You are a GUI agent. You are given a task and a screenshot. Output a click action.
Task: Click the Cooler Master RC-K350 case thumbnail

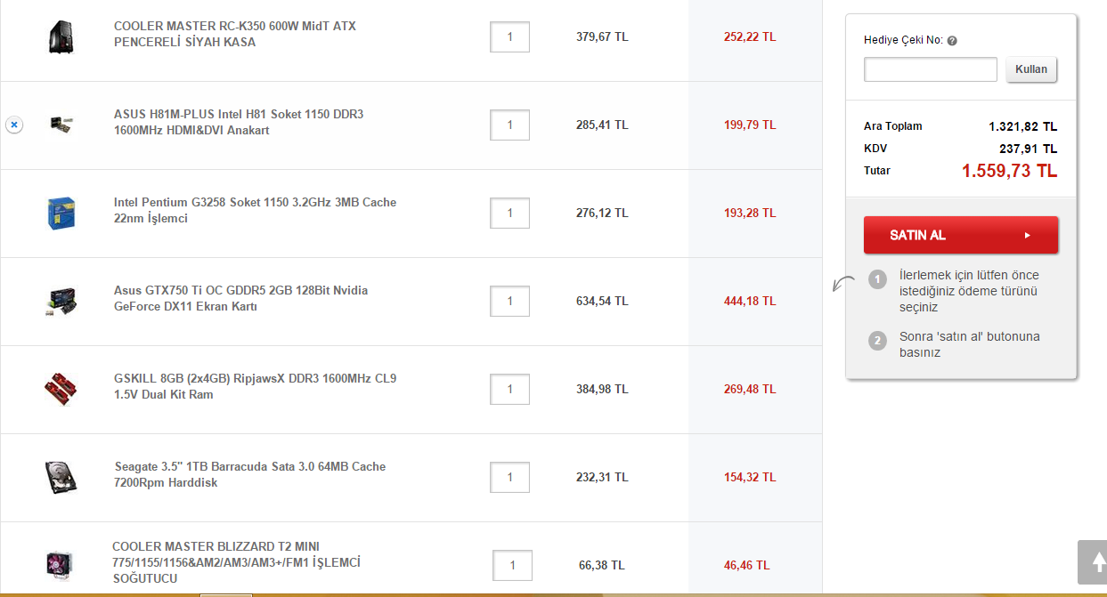click(x=61, y=36)
